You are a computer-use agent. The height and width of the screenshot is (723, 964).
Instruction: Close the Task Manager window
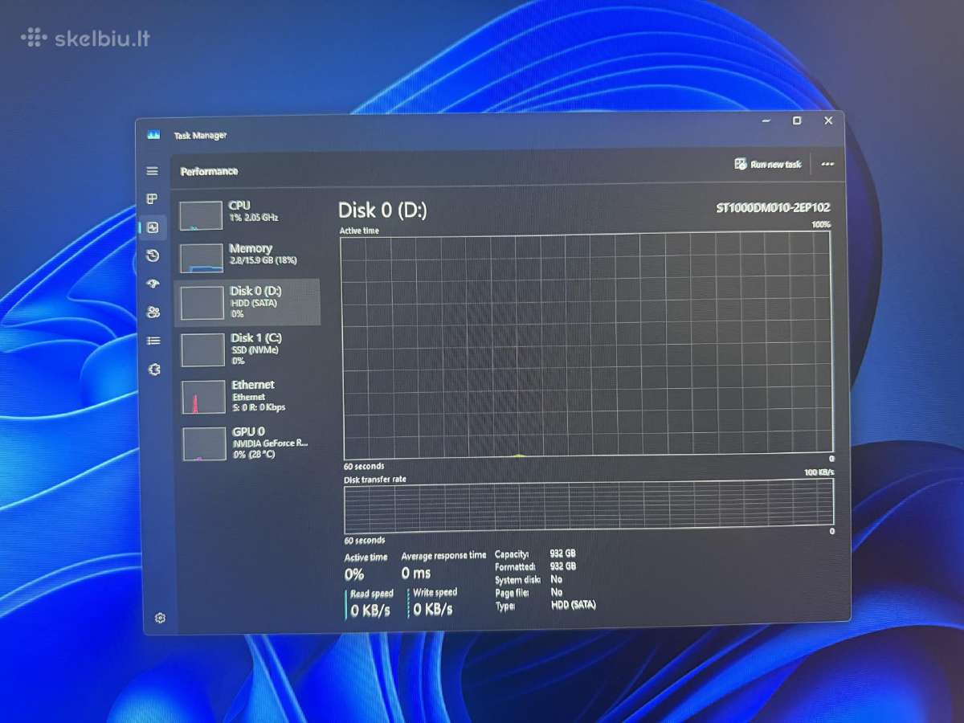[828, 120]
